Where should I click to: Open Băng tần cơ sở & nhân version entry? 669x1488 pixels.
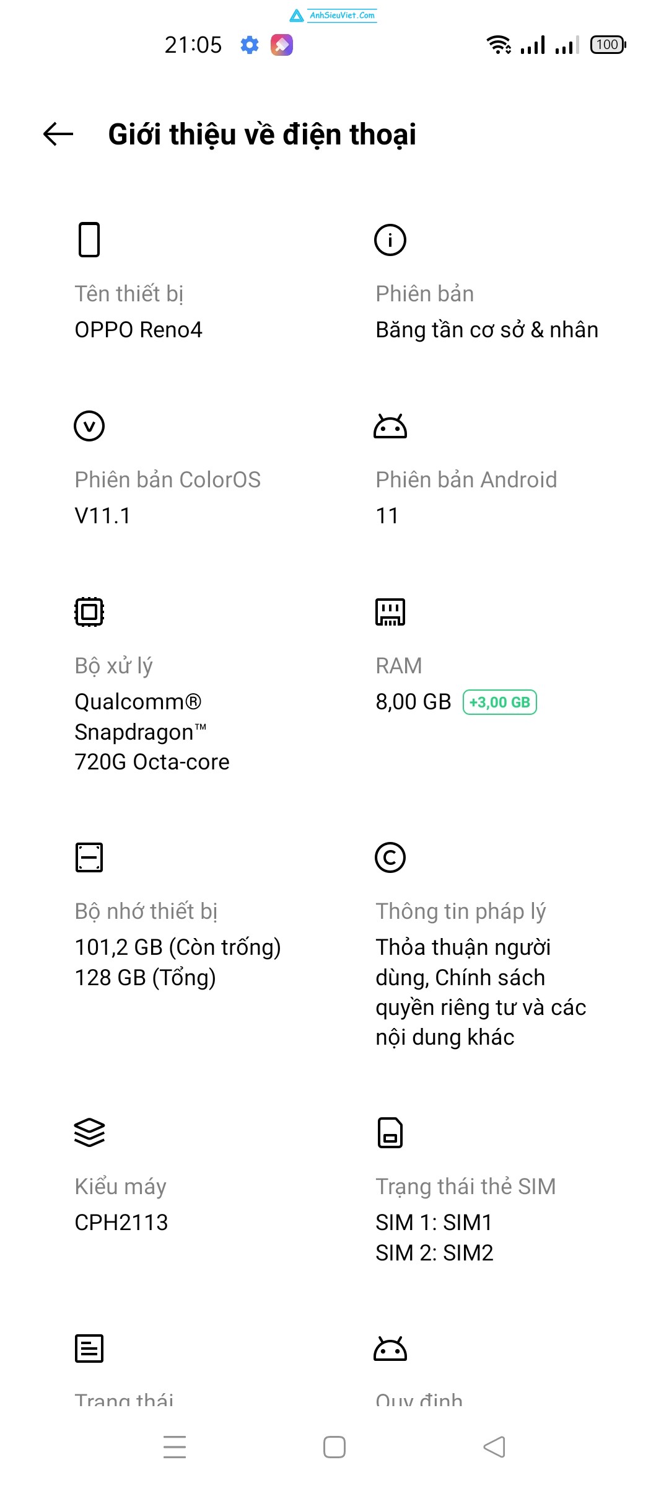487,330
